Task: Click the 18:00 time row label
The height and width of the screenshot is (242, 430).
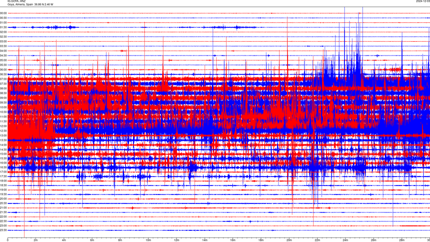Action: [x=4, y=181]
